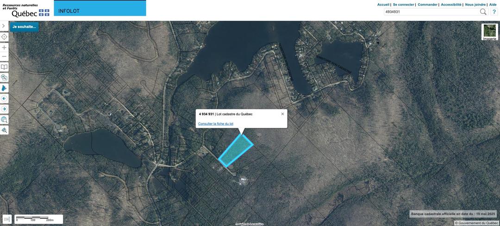The width and height of the screenshot is (500, 226).
Task: Open the help question mark button
Action: point(494,12)
